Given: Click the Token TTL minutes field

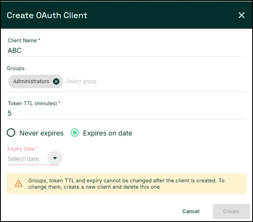Looking at the screenshot, I should [x=127, y=114].
